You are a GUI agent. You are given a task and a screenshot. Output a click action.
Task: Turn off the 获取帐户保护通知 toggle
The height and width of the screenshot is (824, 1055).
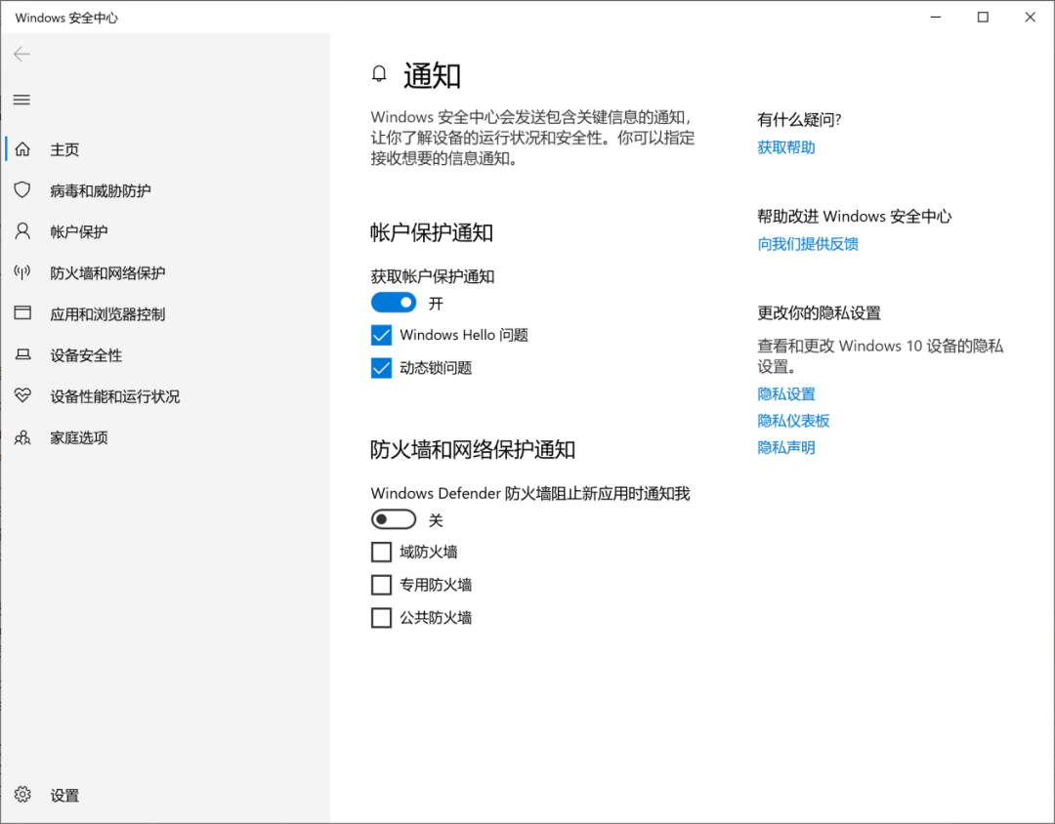click(394, 303)
